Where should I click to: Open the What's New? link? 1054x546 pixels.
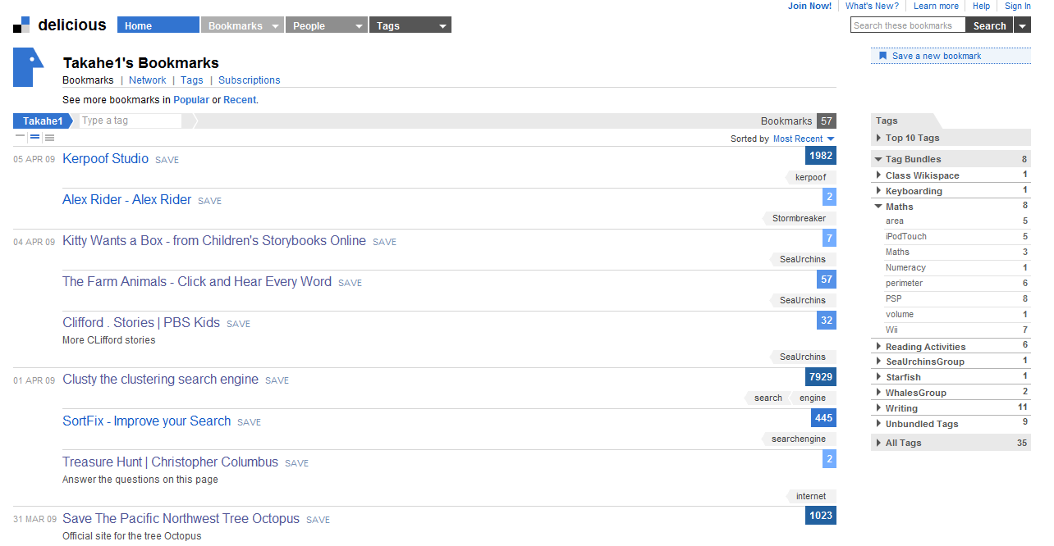click(x=872, y=6)
